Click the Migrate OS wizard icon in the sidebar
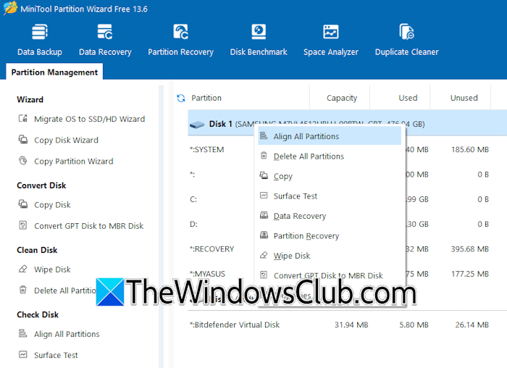This screenshot has width=507, height=368. coord(23,119)
